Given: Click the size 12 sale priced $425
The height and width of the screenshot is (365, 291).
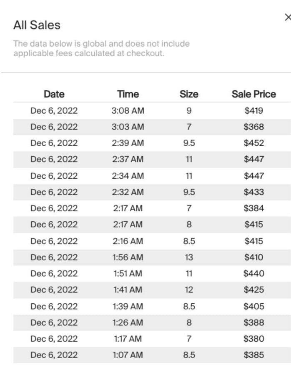Looking at the screenshot, I should click(x=146, y=290).
